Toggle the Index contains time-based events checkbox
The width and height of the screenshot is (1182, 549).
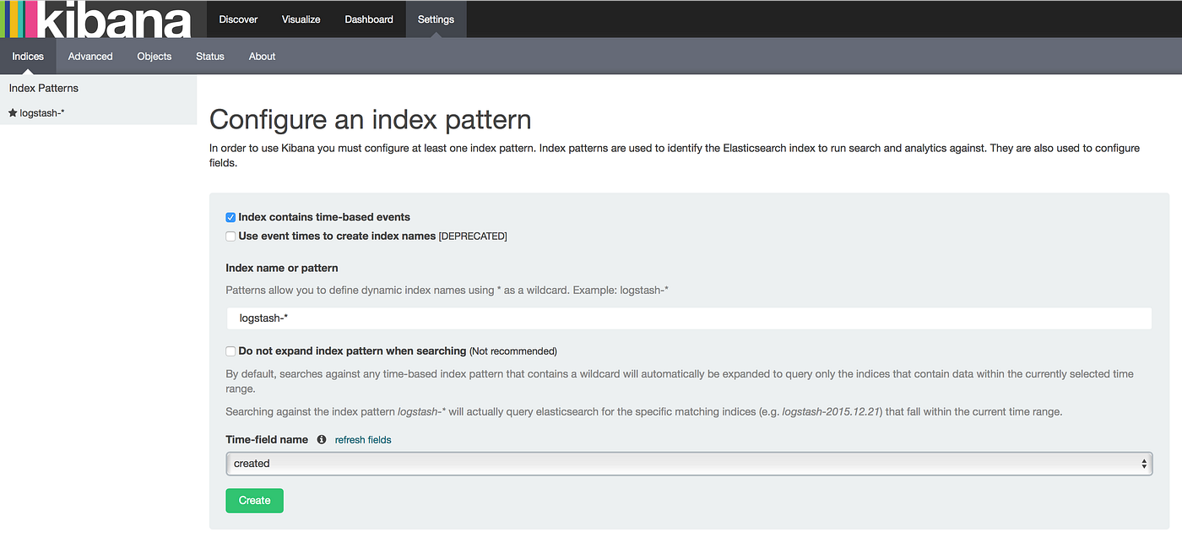(230, 218)
